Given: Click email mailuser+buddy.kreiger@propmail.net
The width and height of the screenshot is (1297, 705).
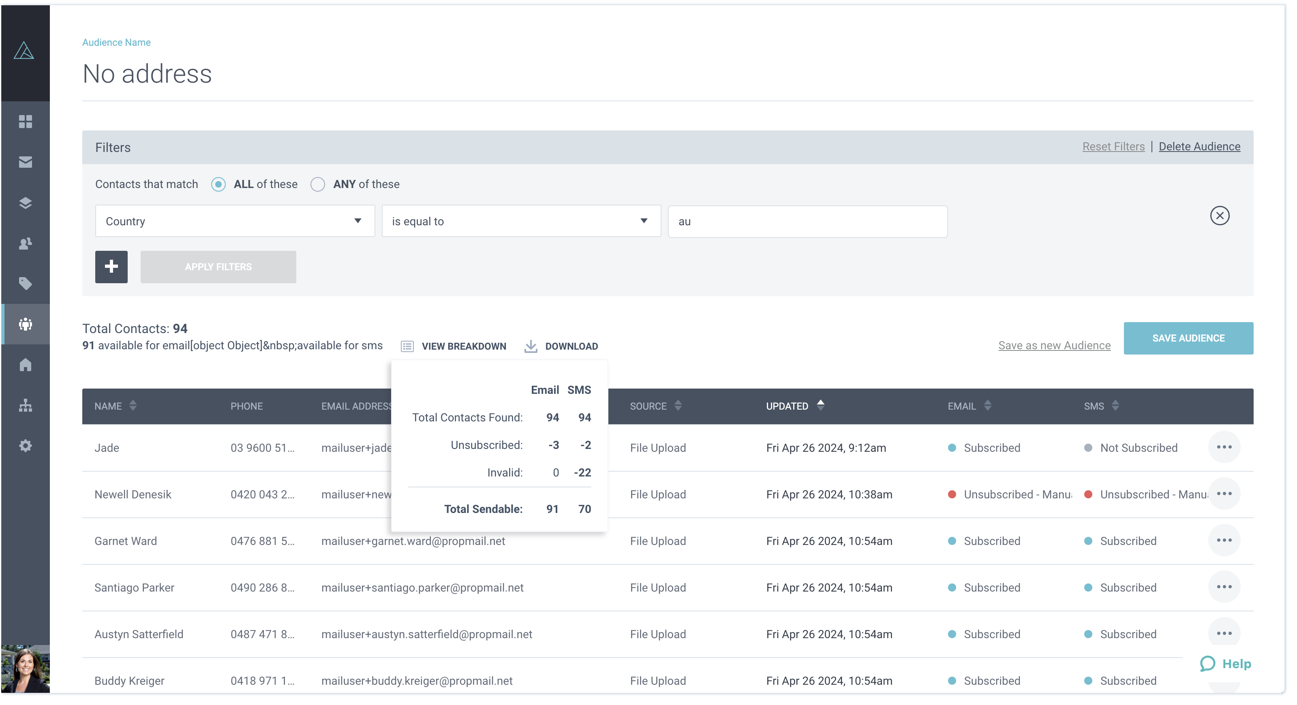Looking at the screenshot, I should (x=417, y=681).
